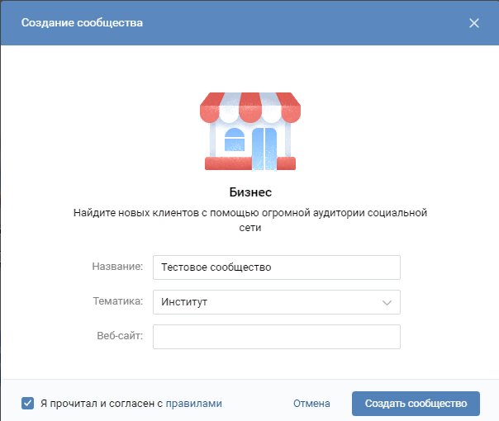Click the description text about finding new clients
The width and height of the screenshot is (499, 421).
pyautogui.click(x=250, y=220)
